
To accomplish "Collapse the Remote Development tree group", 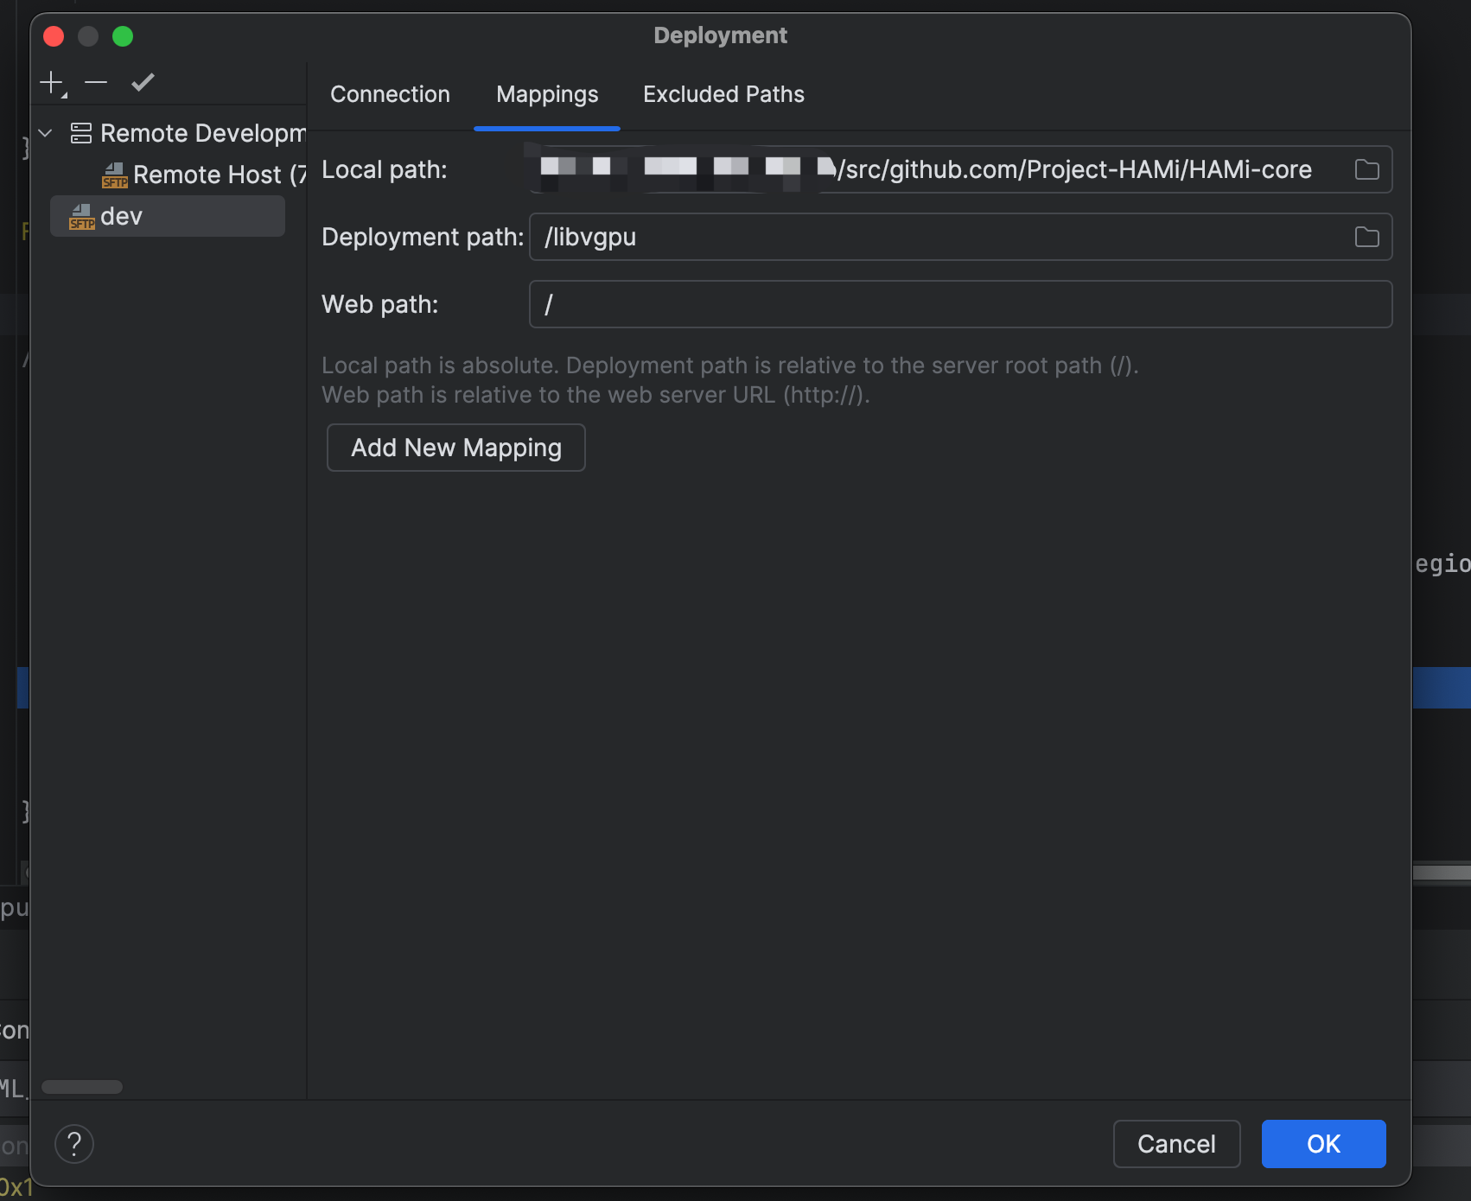I will tap(47, 133).
